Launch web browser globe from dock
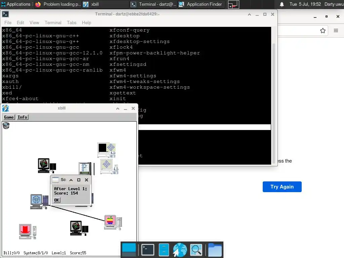Viewport: 344px width, 258px height. 180,250
